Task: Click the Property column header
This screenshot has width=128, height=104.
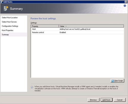Action: pos(45,26)
